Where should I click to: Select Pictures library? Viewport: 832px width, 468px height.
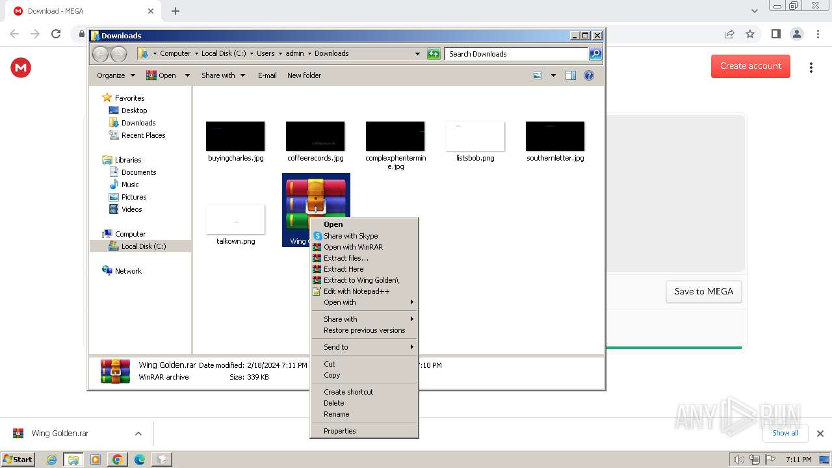(134, 197)
